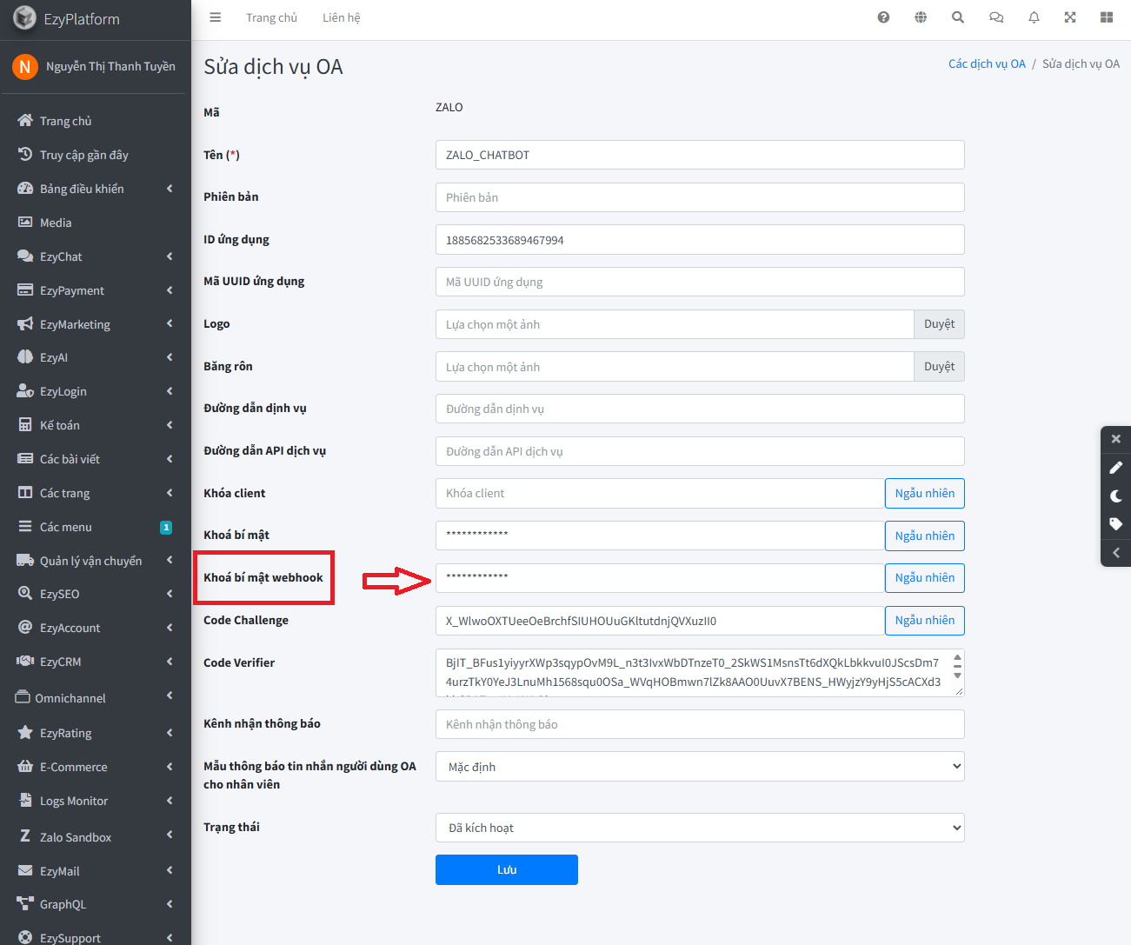The image size is (1131, 945).
Task: Open Các dịch vụ OA breadcrumb link
Action: pyautogui.click(x=987, y=64)
